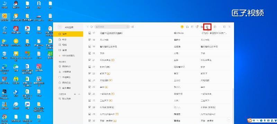Focus the music search input field
The height and width of the screenshot is (124, 277).
tap(112, 27)
